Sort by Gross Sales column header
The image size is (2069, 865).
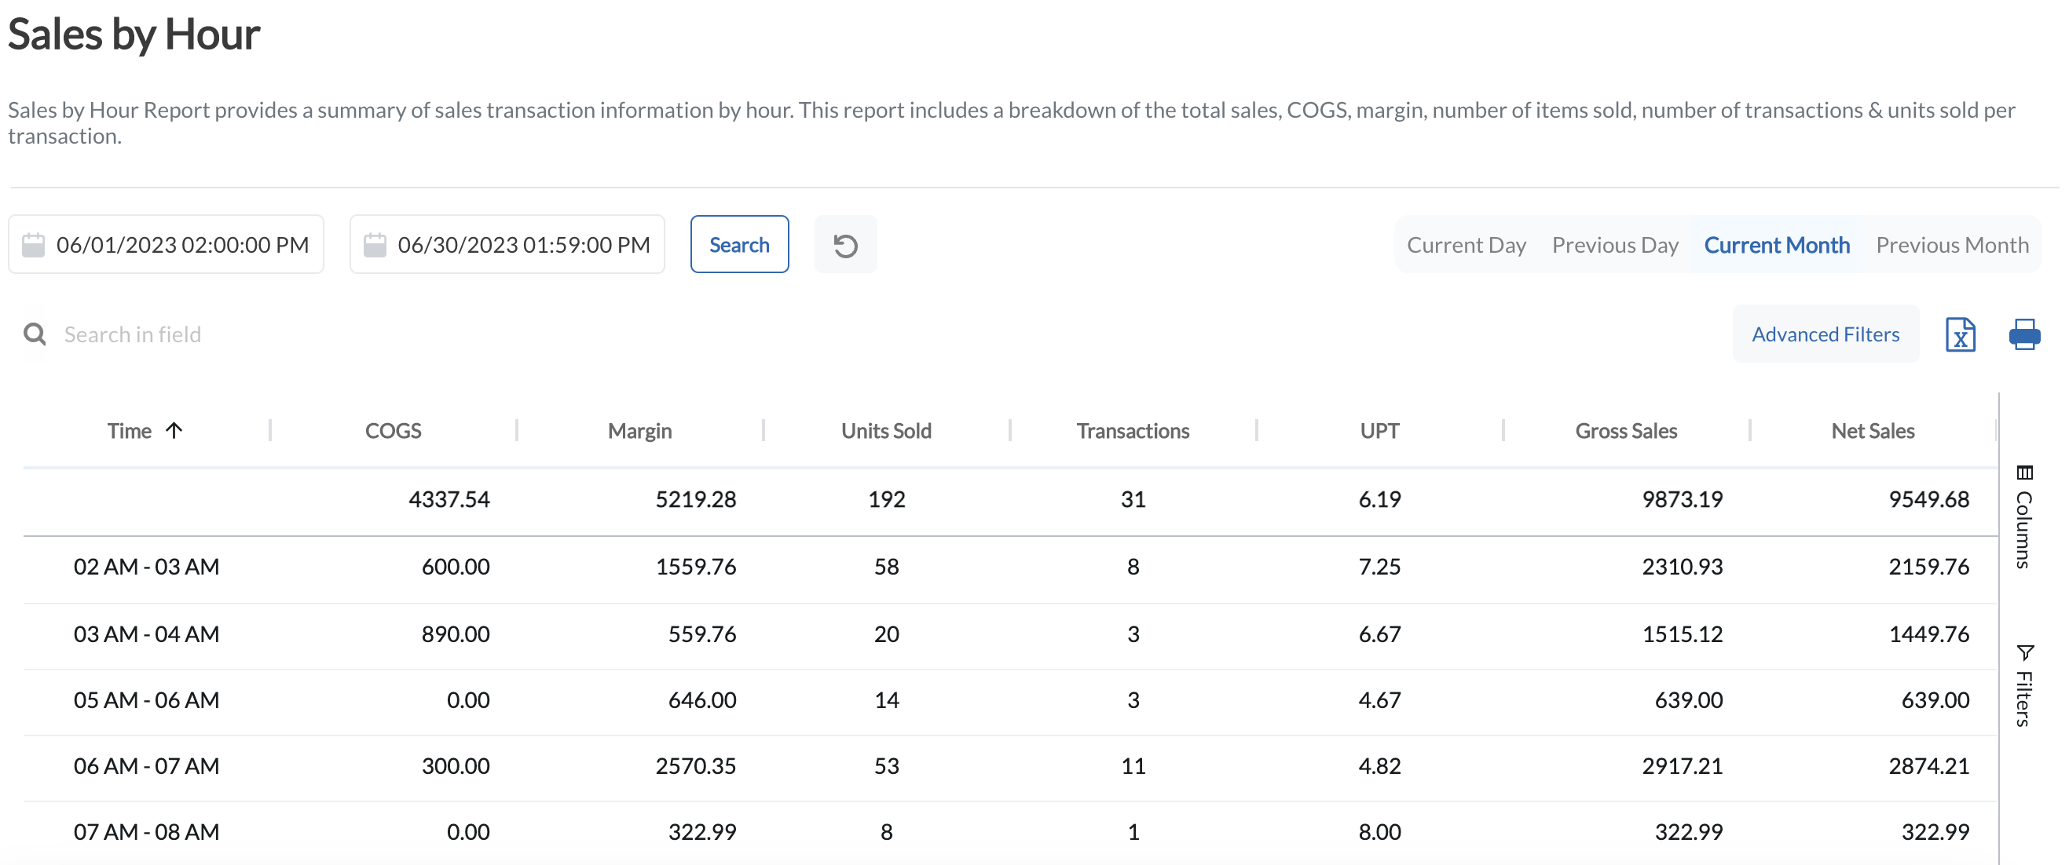point(1626,431)
